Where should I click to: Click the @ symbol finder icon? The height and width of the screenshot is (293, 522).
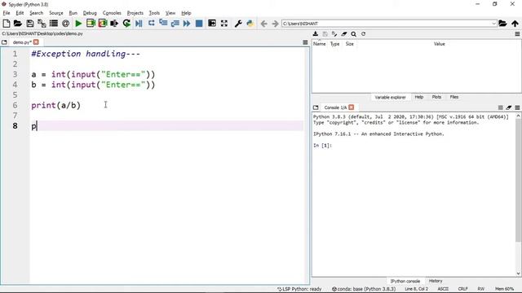click(x=65, y=24)
